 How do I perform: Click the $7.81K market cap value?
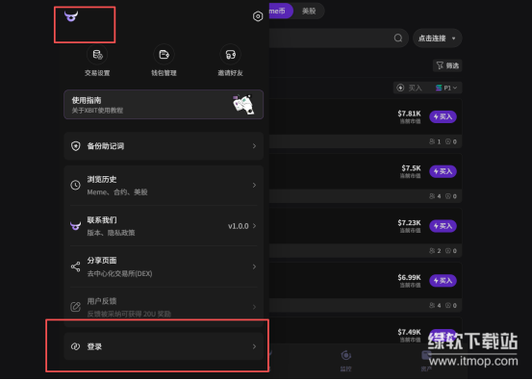(x=409, y=114)
